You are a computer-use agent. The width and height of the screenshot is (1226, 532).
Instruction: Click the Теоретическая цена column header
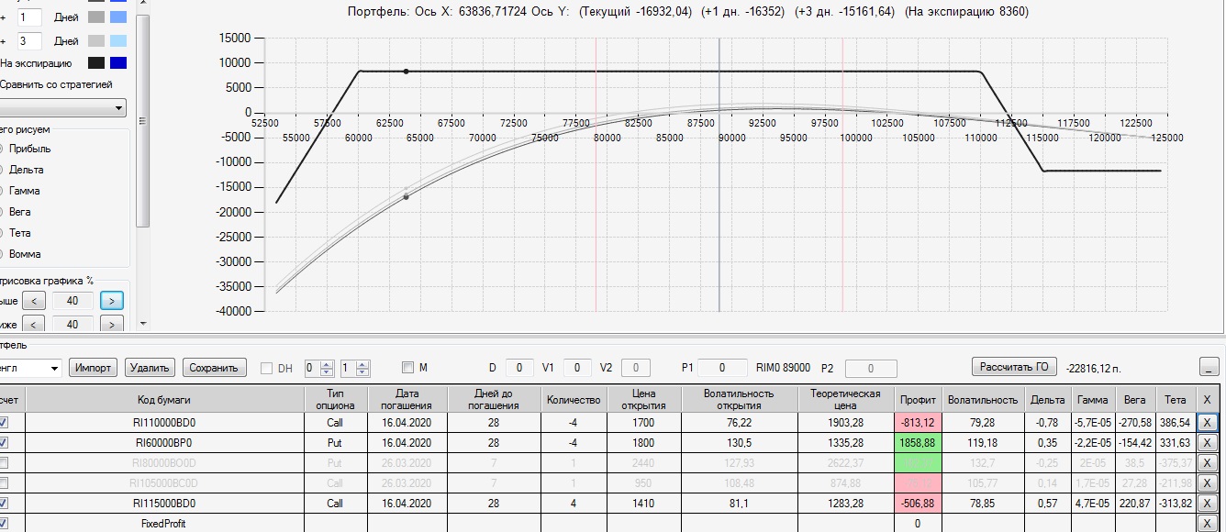click(845, 400)
